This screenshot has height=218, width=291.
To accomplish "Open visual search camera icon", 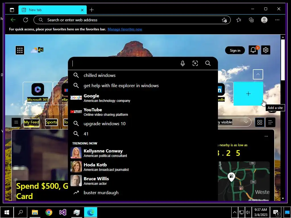I will tap(195, 63).
